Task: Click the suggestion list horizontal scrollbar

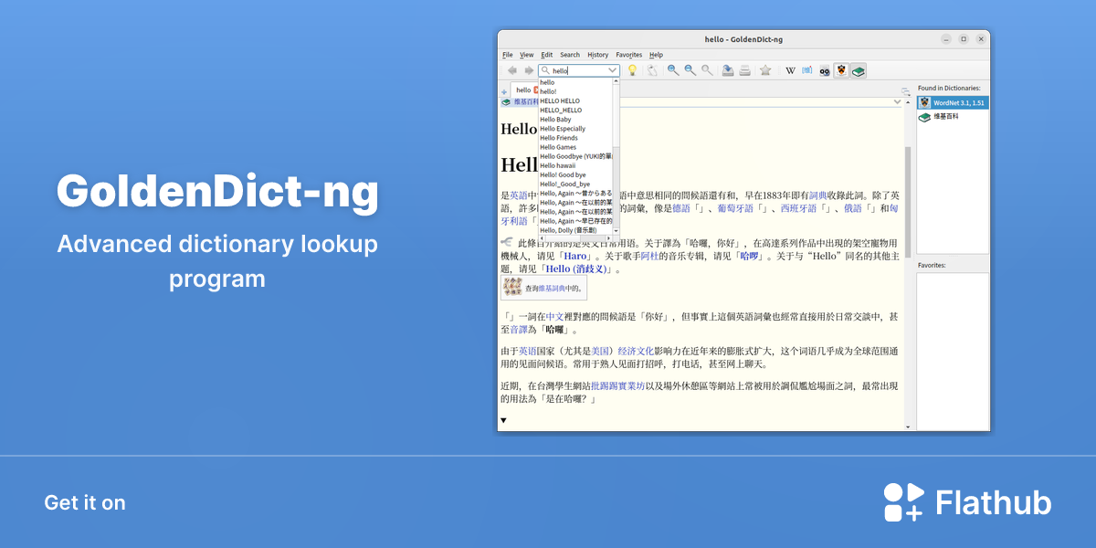Action: [575, 237]
